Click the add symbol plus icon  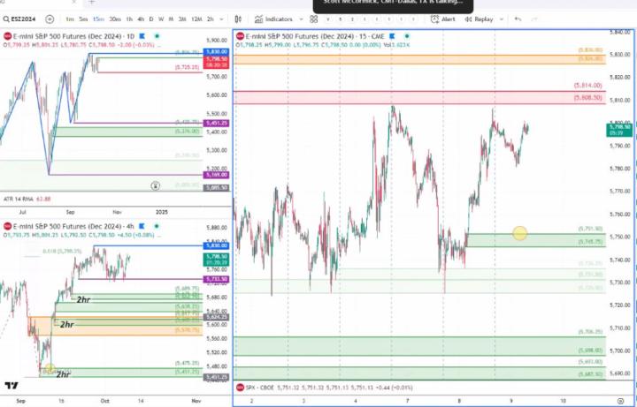click(50, 19)
